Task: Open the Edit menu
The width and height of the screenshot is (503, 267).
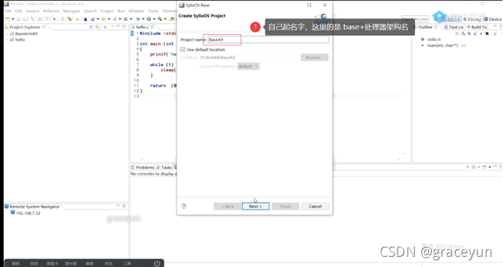Action: (x=19, y=11)
